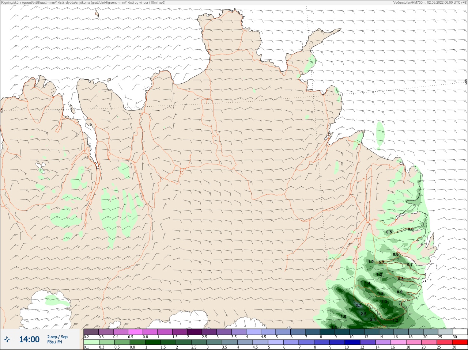Click the 1.3 precipitation value on the map
Screen dimensions: 468x350
(x=384, y=302)
